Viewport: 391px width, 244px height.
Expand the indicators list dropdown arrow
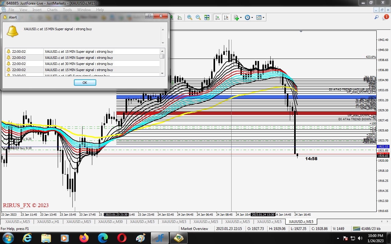click(241, 18)
